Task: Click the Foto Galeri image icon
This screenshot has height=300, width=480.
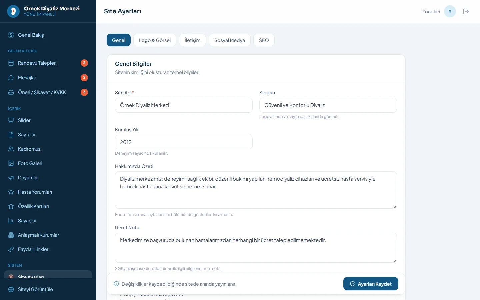Action: click(11, 163)
